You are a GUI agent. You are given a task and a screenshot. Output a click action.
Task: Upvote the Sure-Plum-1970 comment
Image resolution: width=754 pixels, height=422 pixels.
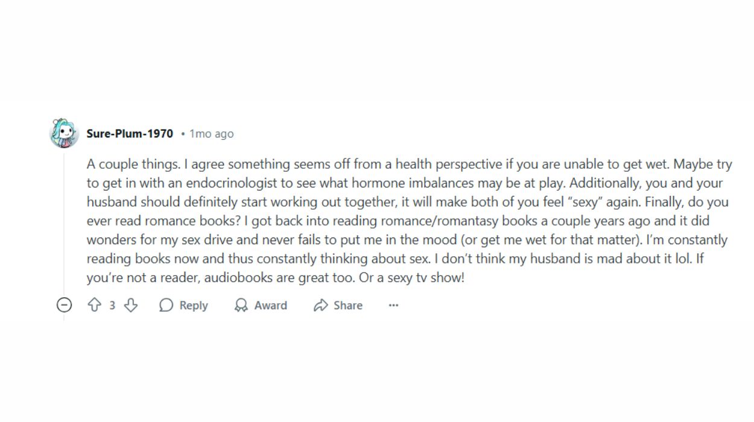tap(94, 305)
